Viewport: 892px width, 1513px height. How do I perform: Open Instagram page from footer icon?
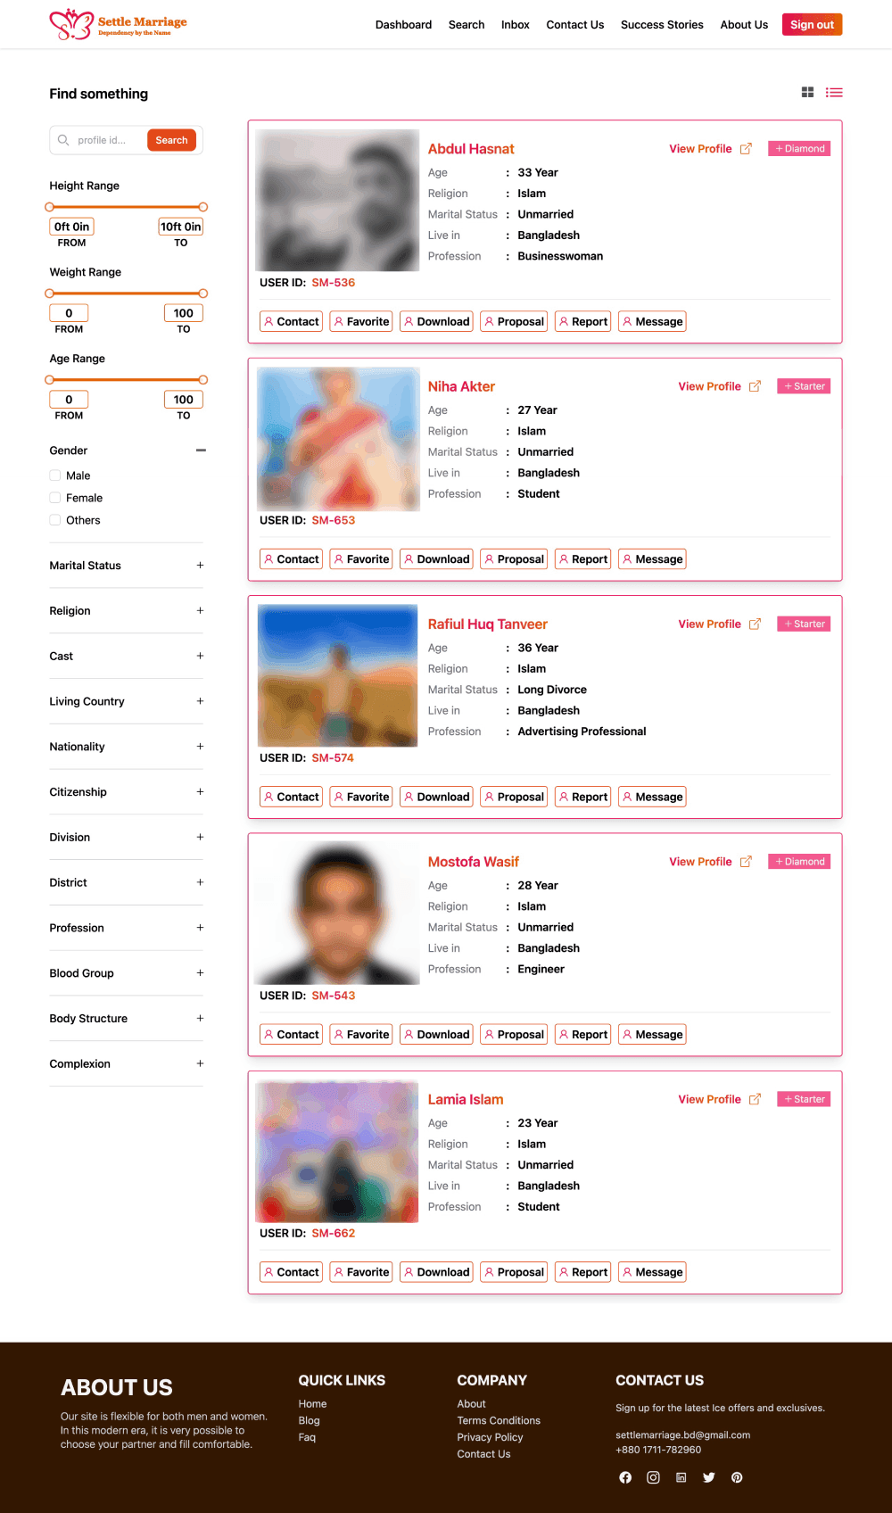pos(653,1477)
